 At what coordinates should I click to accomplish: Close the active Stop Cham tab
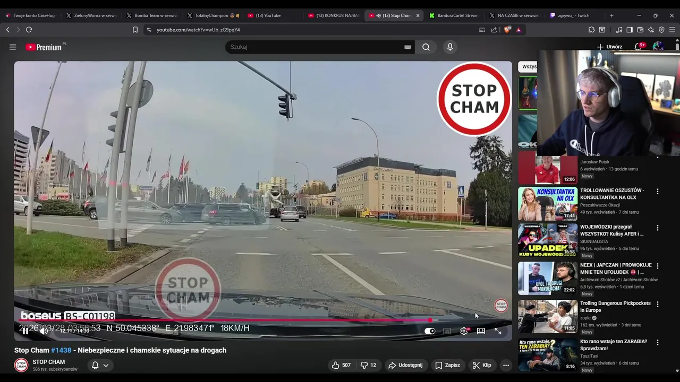pyautogui.click(x=418, y=15)
